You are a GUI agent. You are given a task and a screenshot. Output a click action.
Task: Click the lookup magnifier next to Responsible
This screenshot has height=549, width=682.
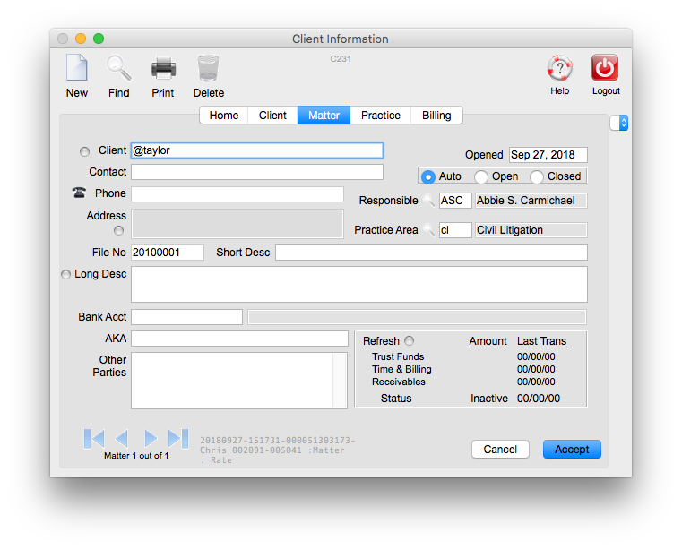tap(429, 201)
